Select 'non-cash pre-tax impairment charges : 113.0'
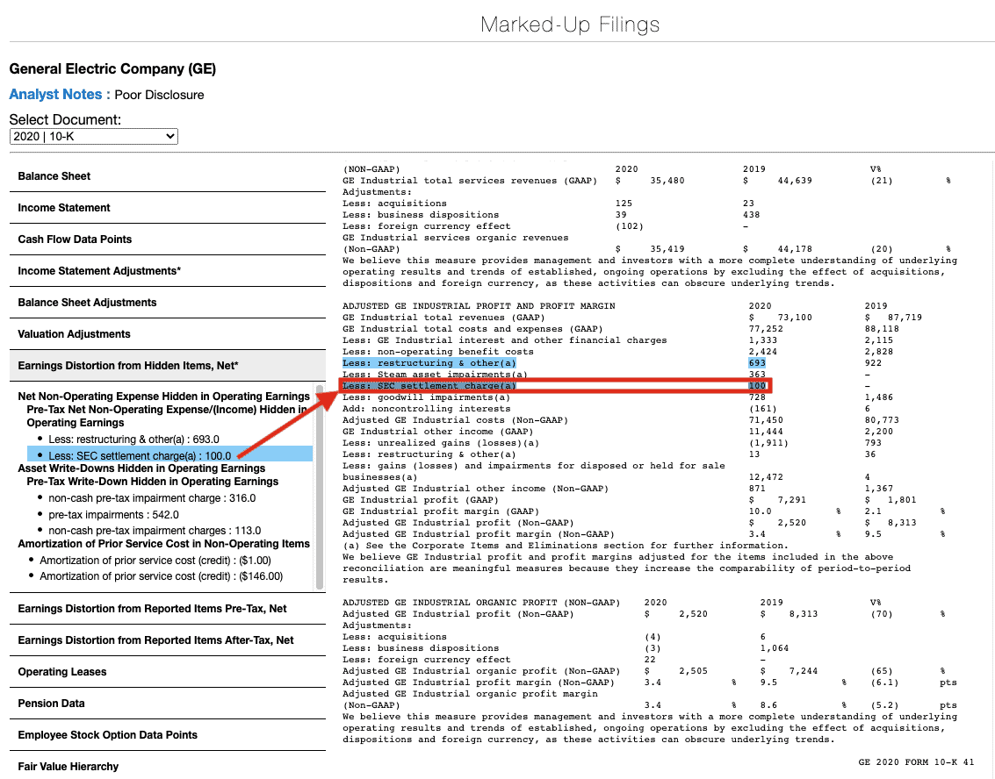Screen dimensions: 995x779 tap(155, 531)
